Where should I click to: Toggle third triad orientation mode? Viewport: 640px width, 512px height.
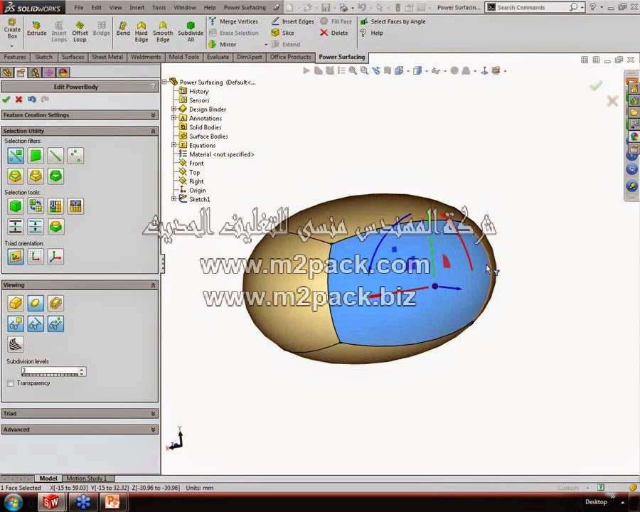coord(55,257)
